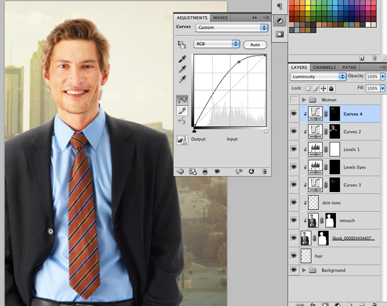387x306 pixels.
Task: Switch to the Channels tab
Action: click(324, 67)
